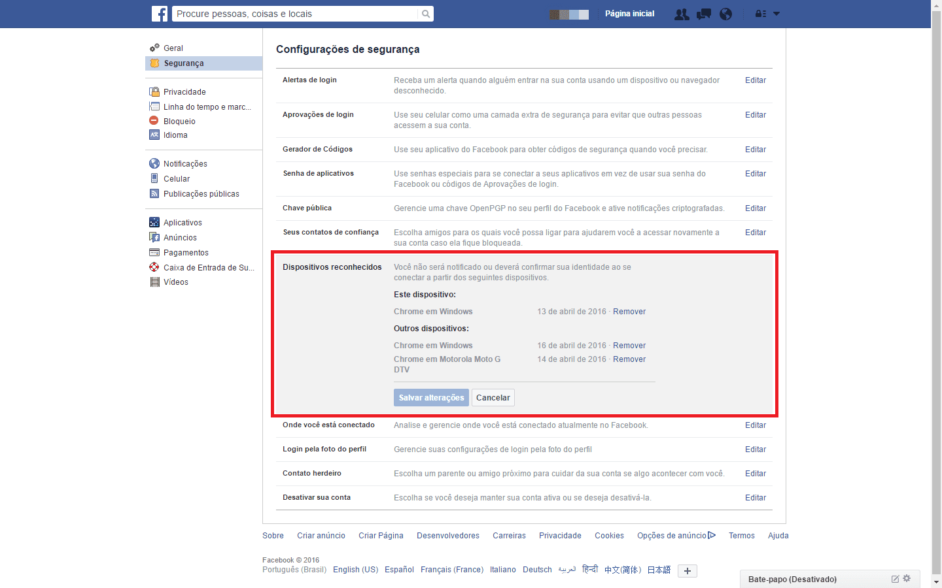Open the messages icon in top bar
This screenshot has width=942, height=588.
(704, 14)
